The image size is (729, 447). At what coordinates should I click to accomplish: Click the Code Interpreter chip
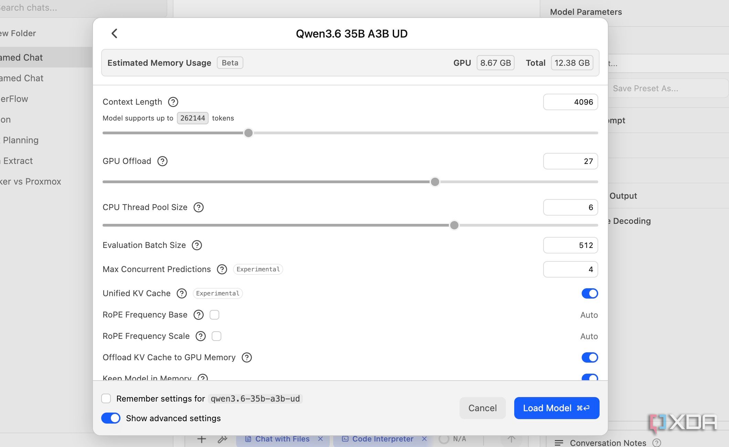pos(383,439)
